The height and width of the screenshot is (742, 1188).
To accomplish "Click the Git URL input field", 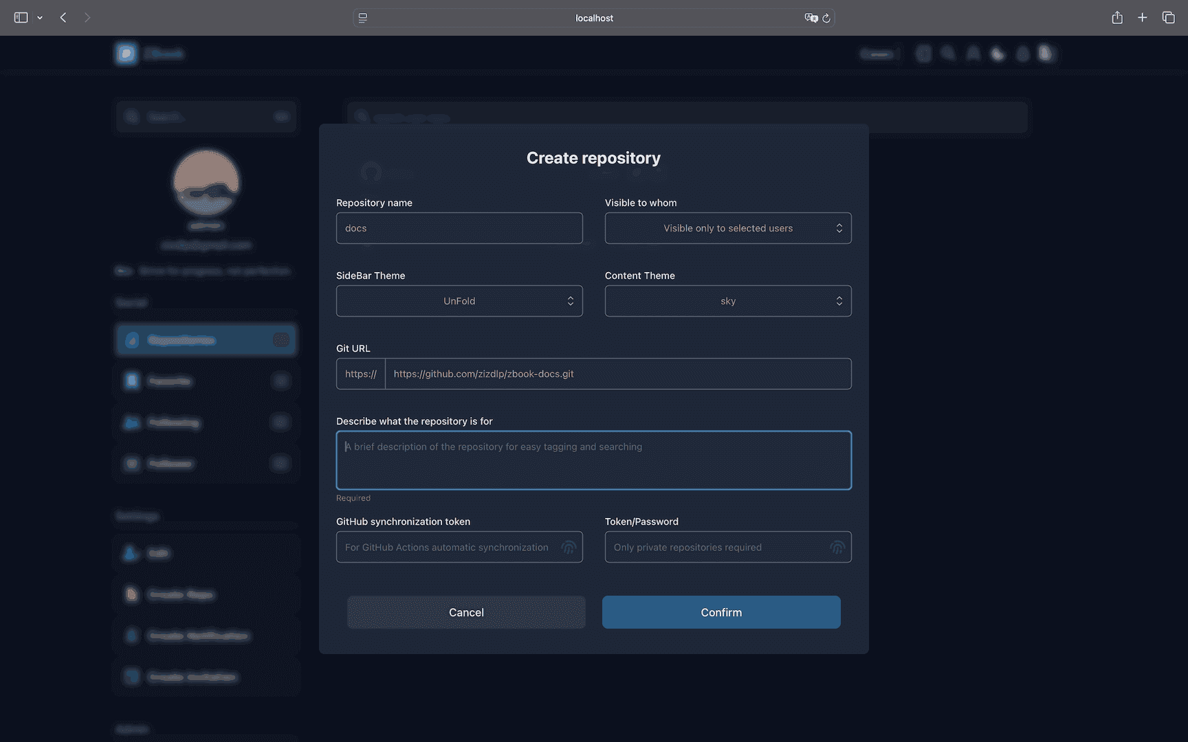I will click(x=618, y=374).
